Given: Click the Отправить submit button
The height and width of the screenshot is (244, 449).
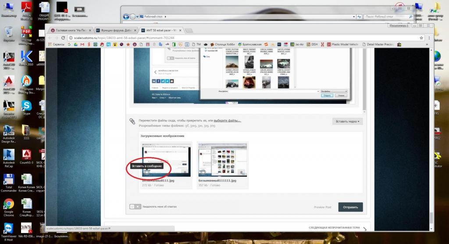Looking at the screenshot, I should (350, 207).
